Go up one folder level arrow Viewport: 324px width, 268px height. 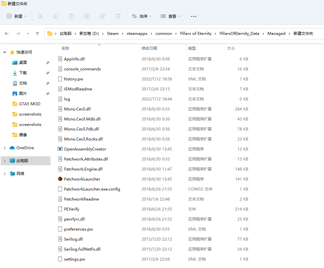38,34
